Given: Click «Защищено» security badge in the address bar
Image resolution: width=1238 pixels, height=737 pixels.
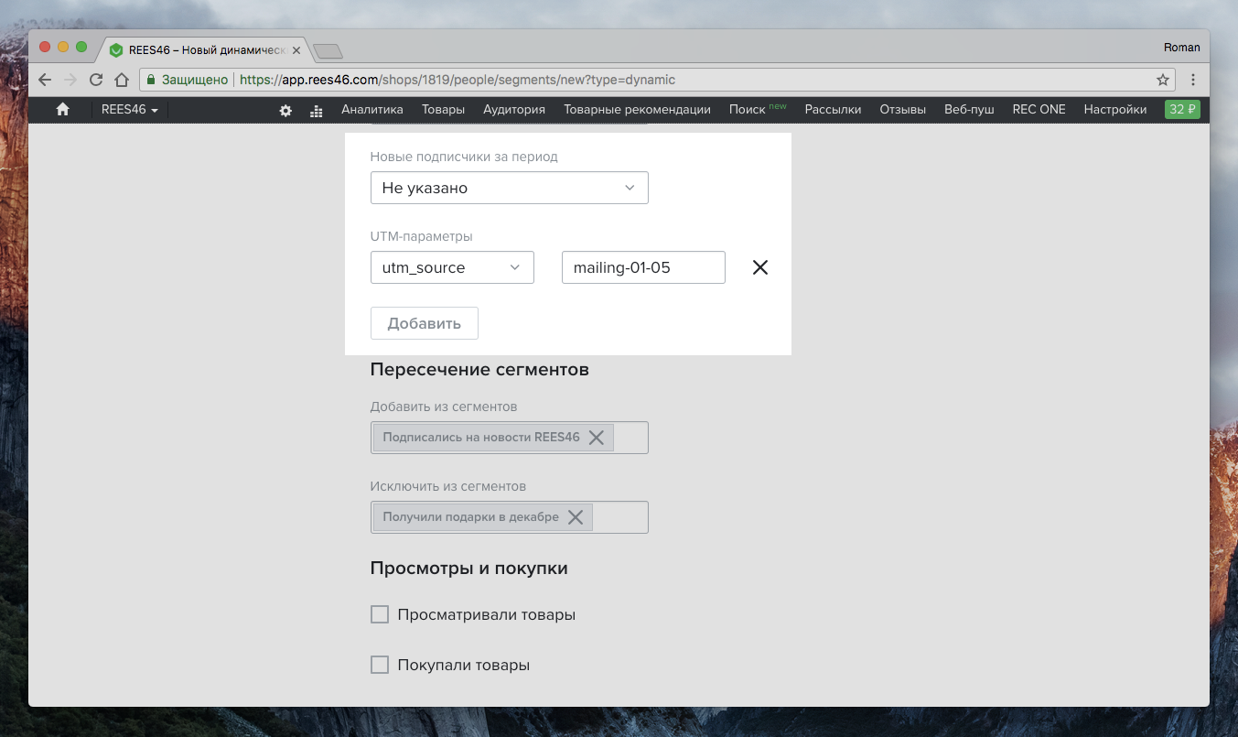Looking at the screenshot, I should point(196,80).
